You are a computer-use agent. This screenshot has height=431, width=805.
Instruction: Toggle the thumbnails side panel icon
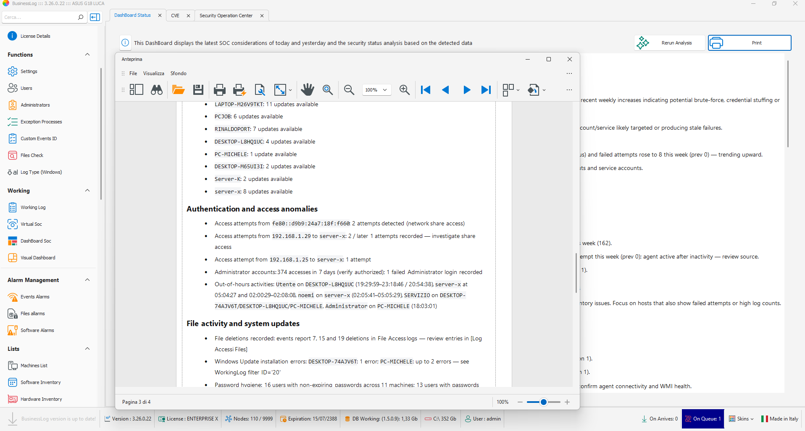click(137, 90)
